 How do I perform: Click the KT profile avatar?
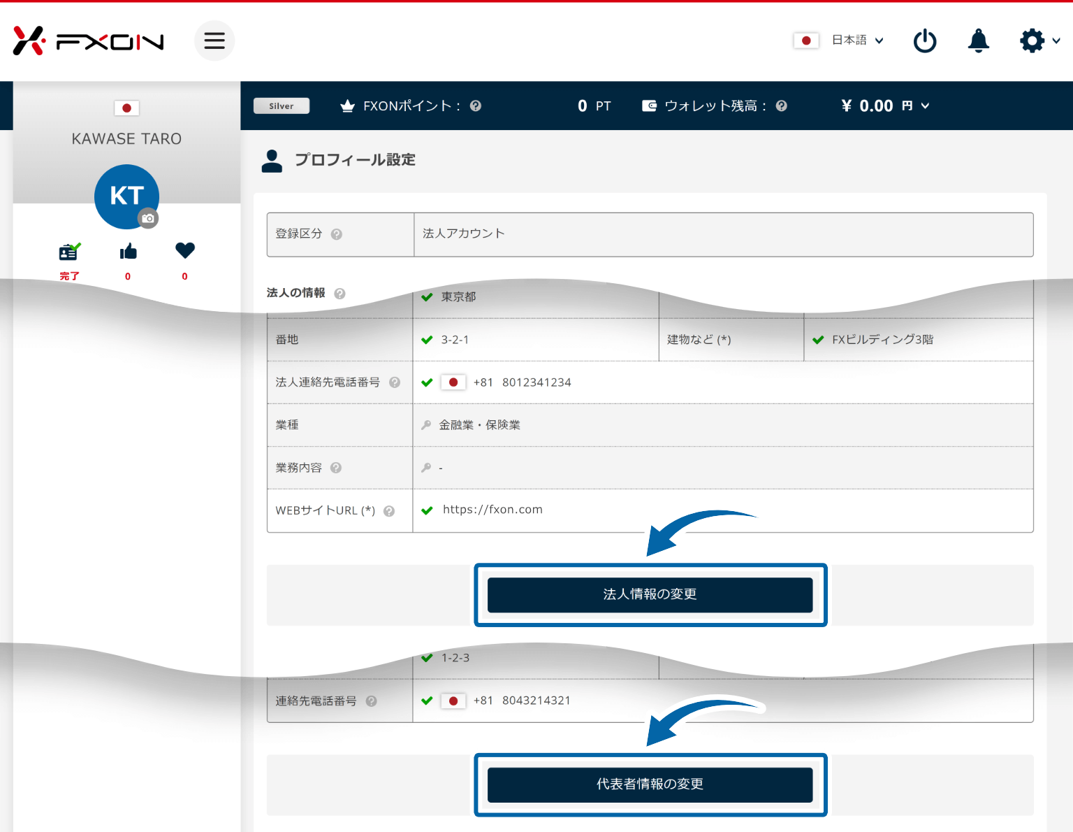pos(126,196)
